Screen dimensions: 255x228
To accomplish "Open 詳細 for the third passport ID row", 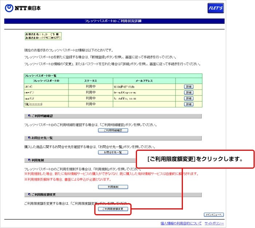I will coord(188,98).
